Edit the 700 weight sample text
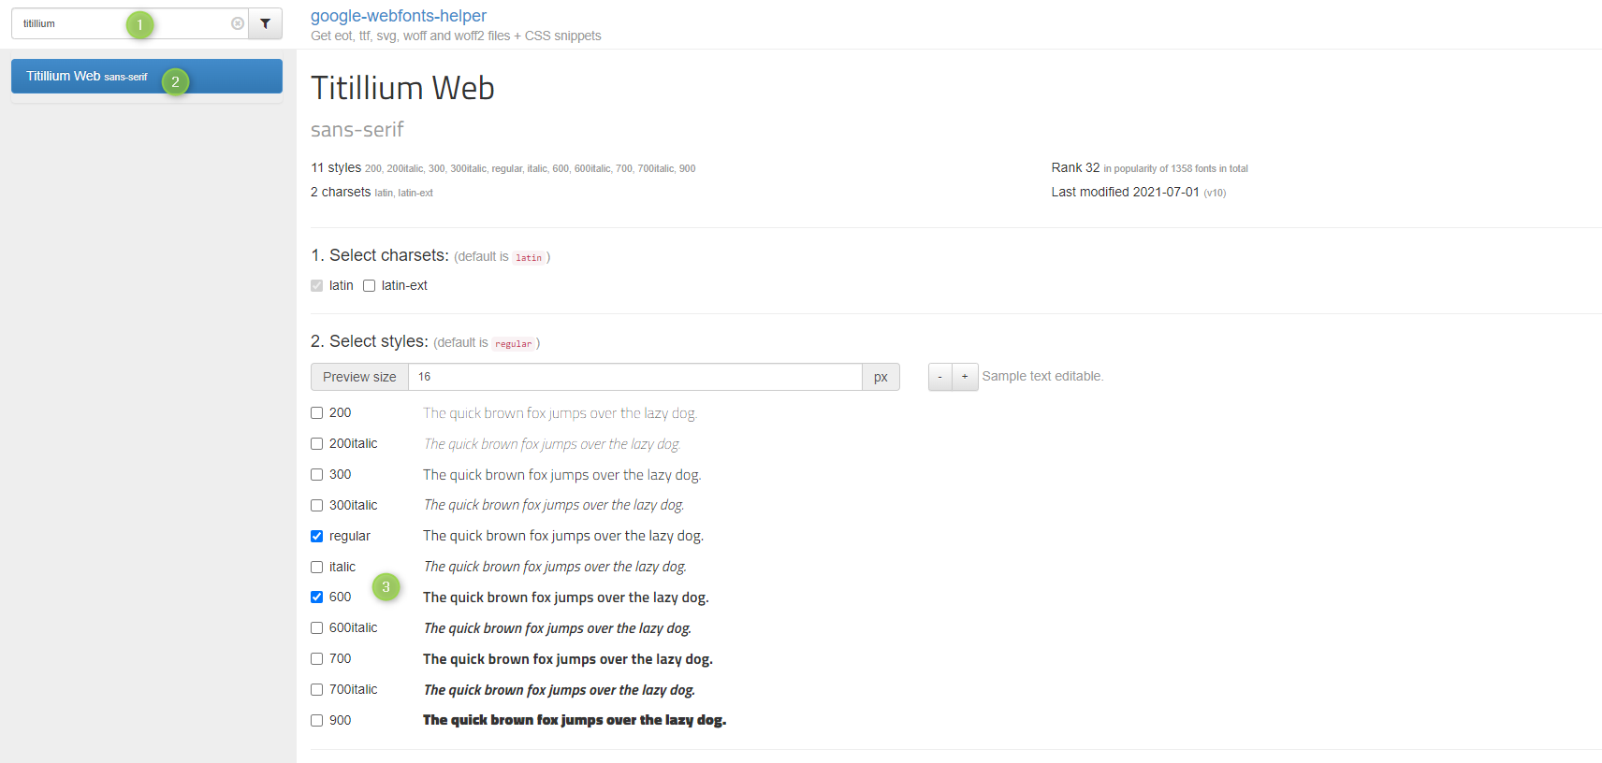The height and width of the screenshot is (763, 1602). pos(568,659)
